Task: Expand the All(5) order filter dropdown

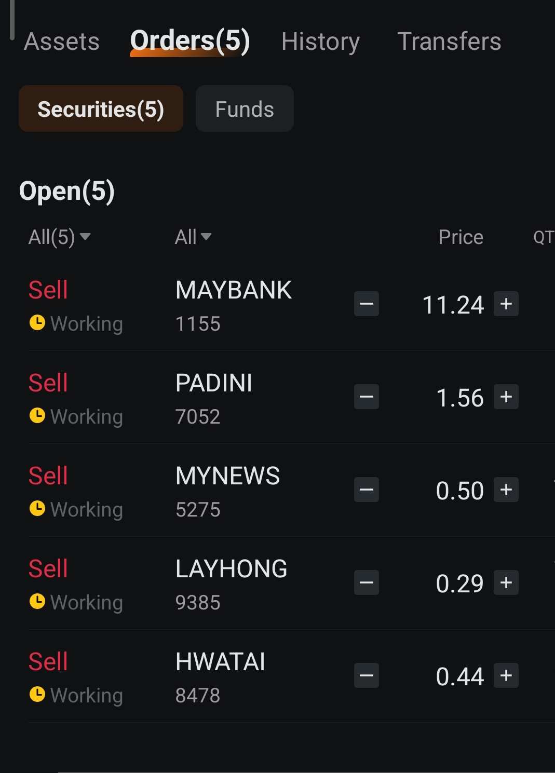Action: [x=59, y=237]
